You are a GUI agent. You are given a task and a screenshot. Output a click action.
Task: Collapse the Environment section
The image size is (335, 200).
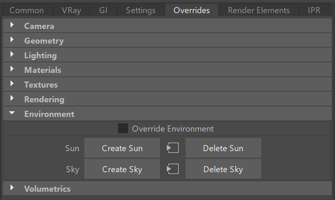(12, 113)
